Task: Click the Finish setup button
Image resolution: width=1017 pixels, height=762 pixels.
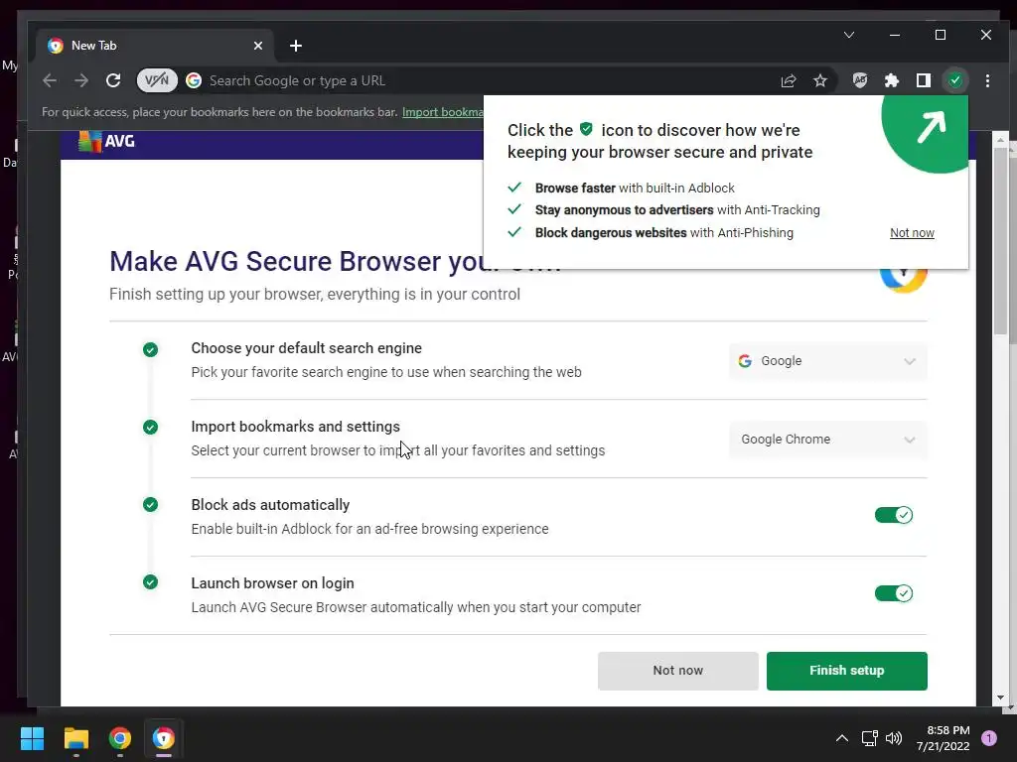Action: (846, 671)
